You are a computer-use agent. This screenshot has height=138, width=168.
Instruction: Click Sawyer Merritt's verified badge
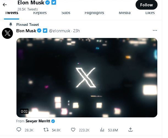[x=53, y=121]
